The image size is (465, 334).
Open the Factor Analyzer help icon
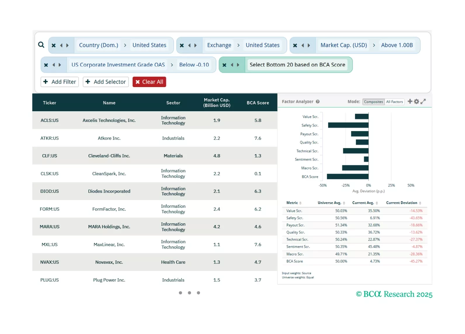[318, 102]
